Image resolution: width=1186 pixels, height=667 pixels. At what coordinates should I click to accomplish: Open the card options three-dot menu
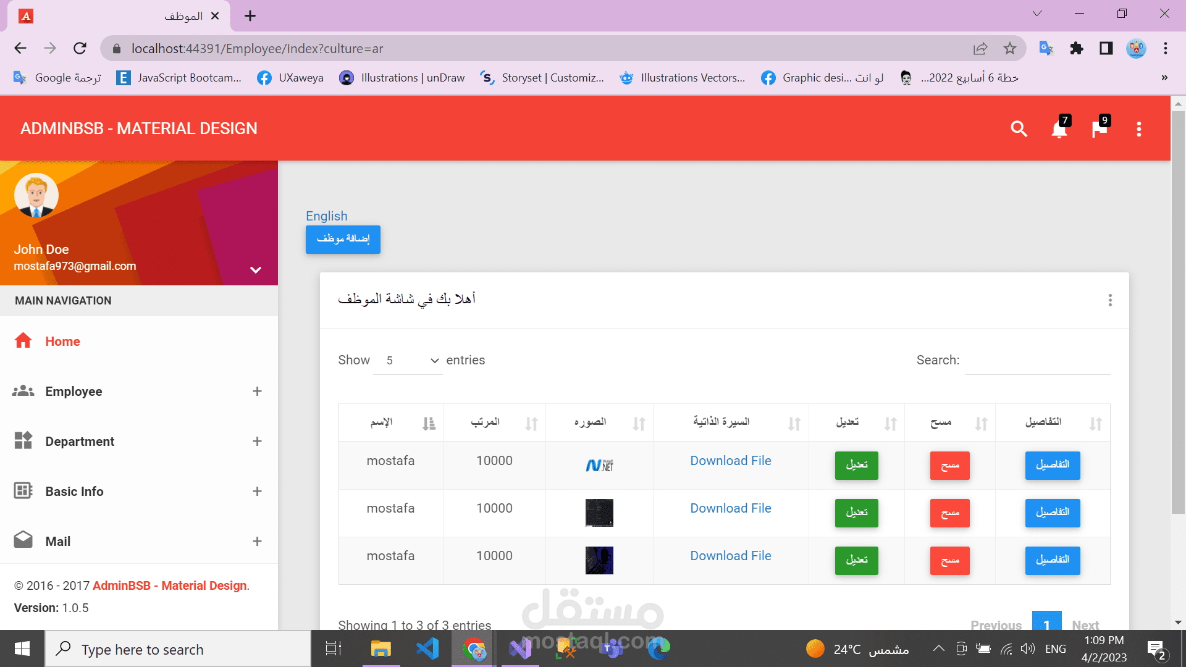1110,301
